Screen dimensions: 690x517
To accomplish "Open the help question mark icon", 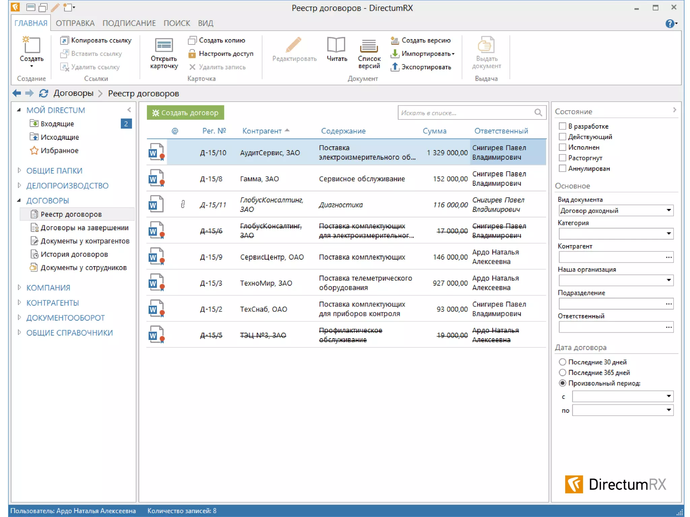I will (x=669, y=24).
